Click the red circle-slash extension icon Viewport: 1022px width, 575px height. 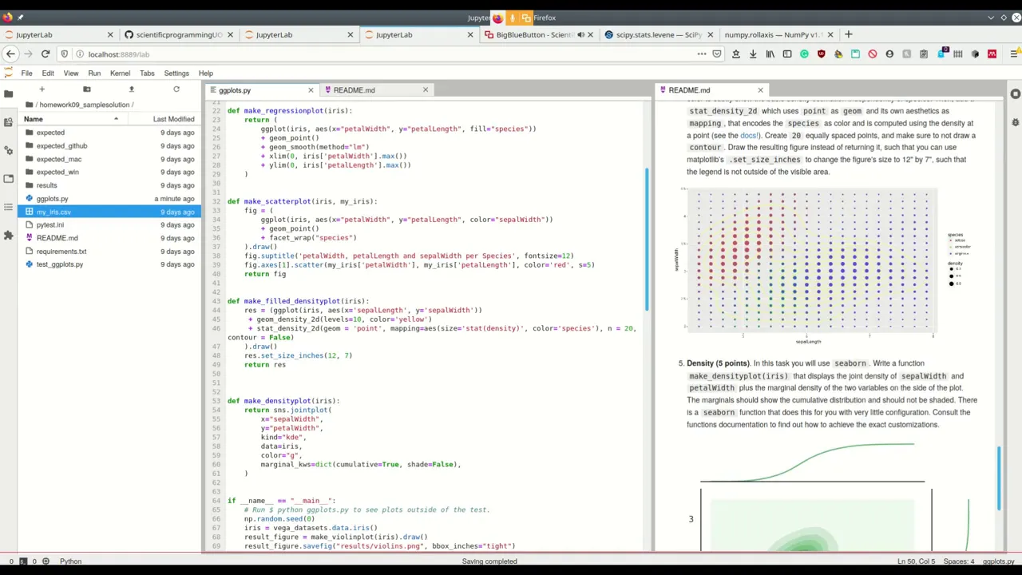(872, 54)
